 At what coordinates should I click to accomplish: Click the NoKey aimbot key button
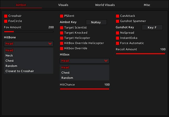96,22
